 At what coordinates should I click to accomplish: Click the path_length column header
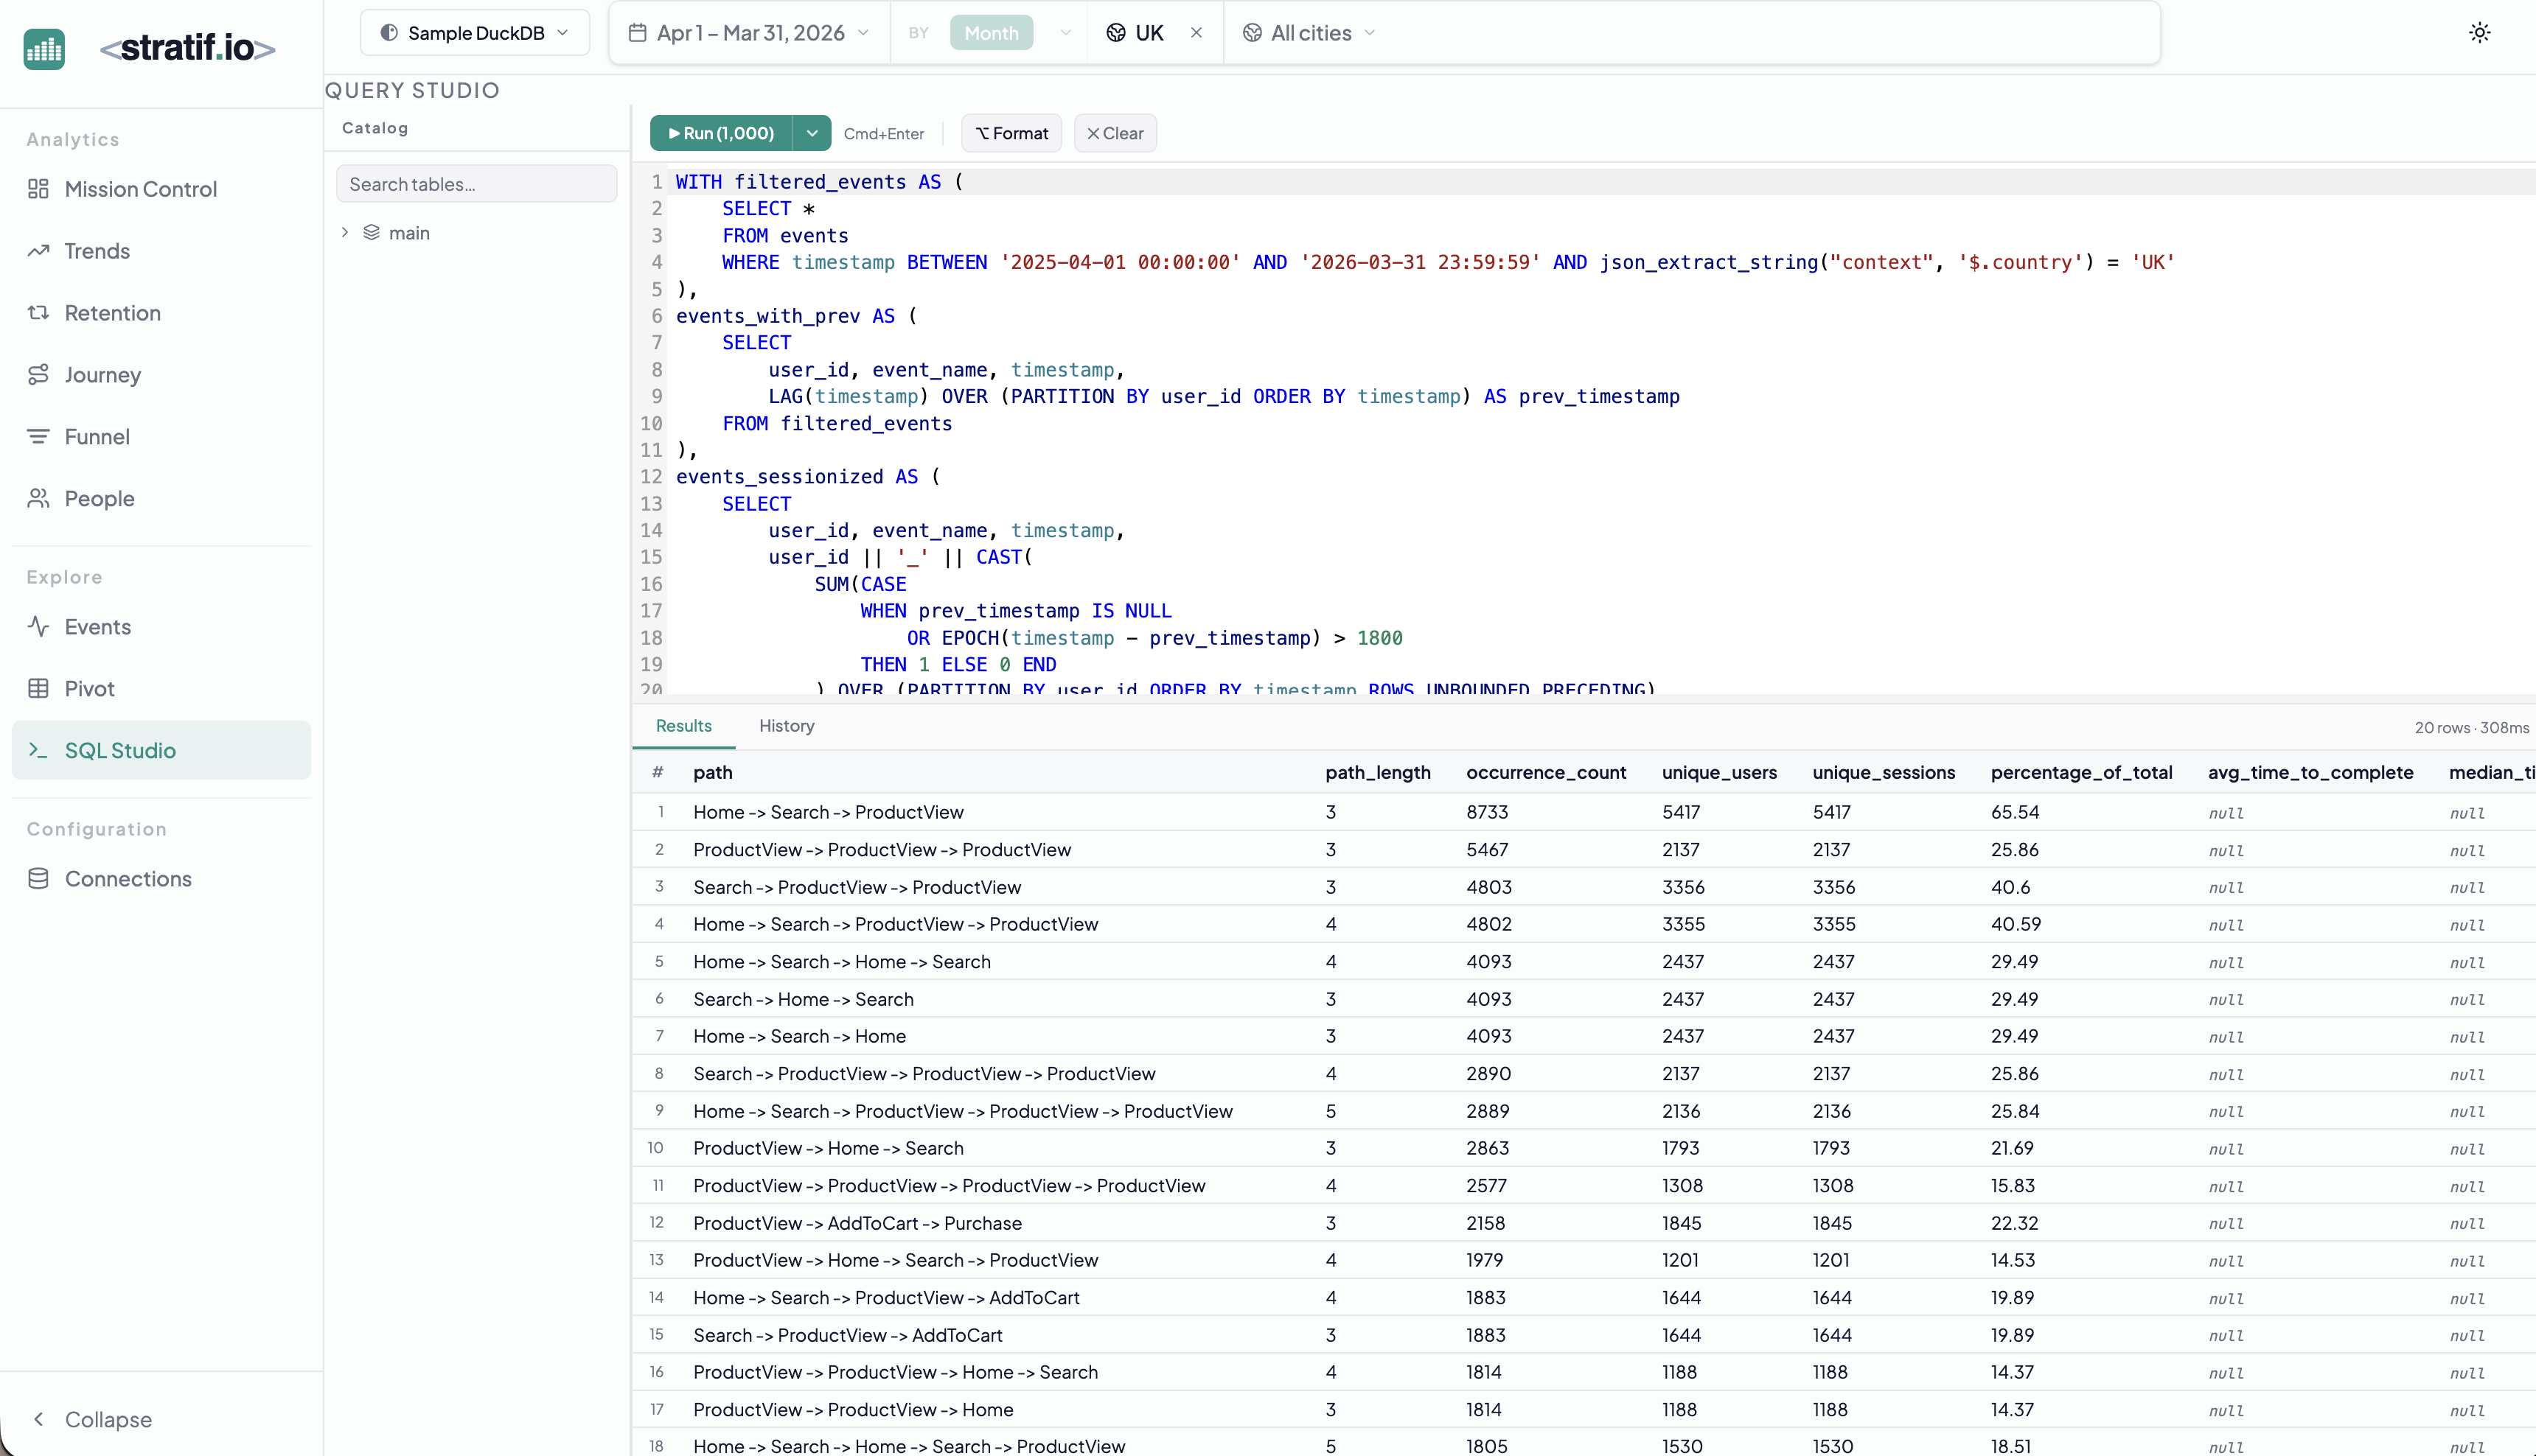tap(1378, 773)
